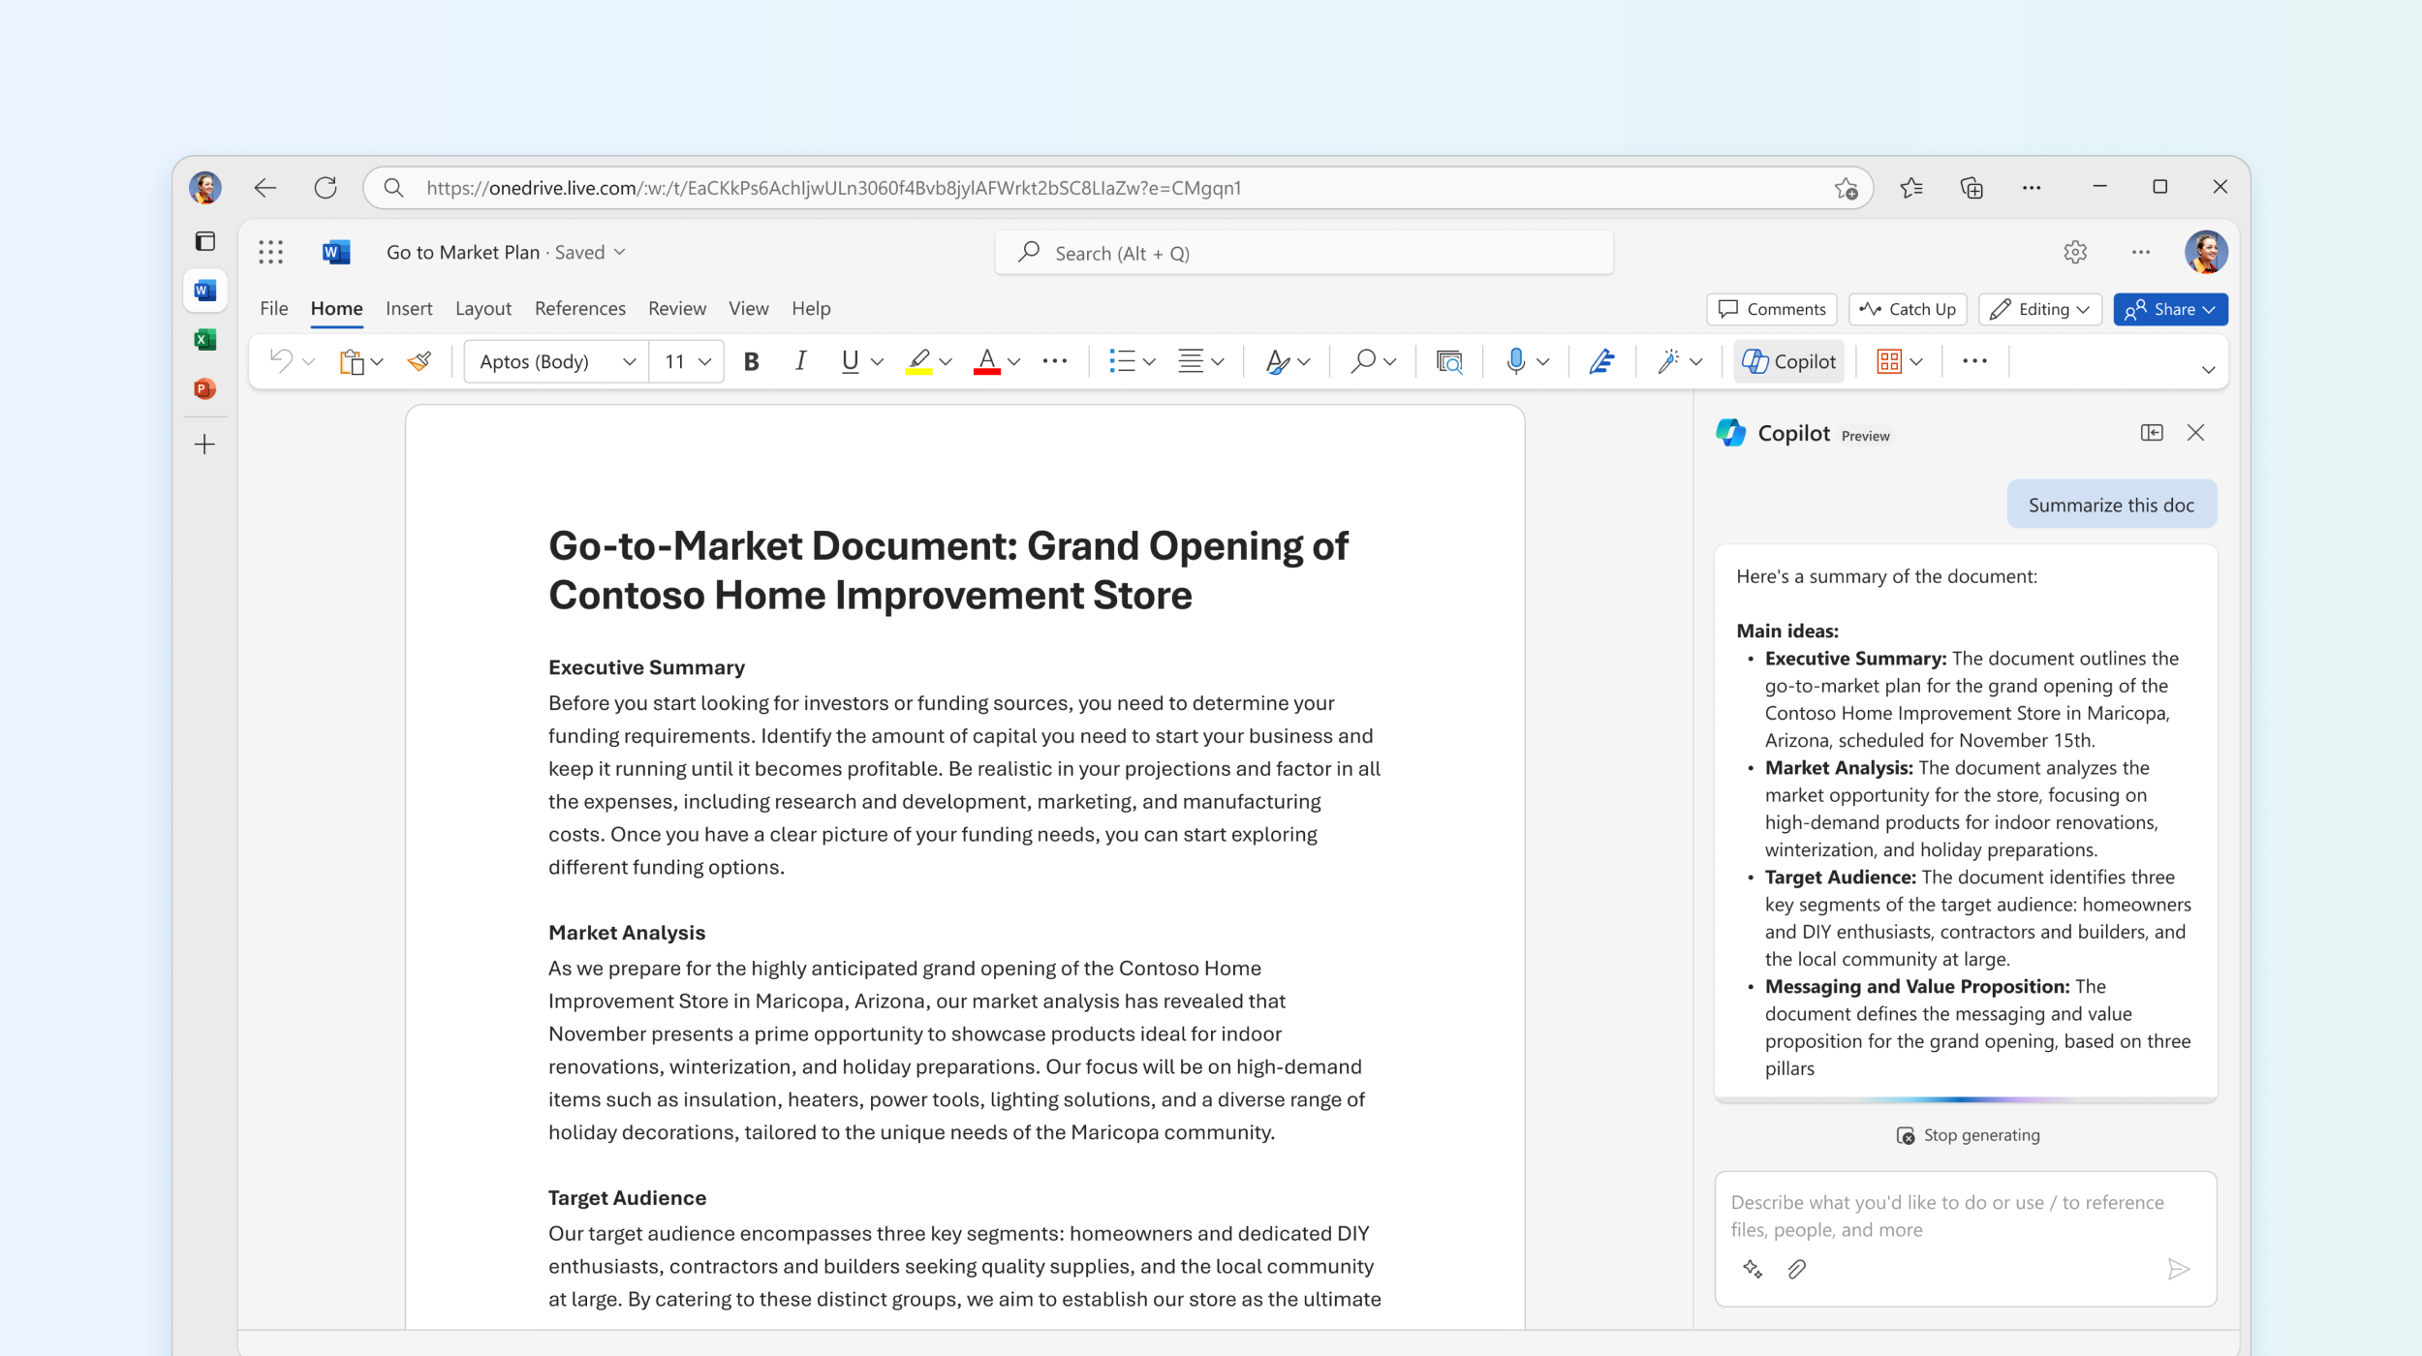Expand the Share button dropdown
Image resolution: width=2422 pixels, height=1356 pixels.
point(2208,310)
